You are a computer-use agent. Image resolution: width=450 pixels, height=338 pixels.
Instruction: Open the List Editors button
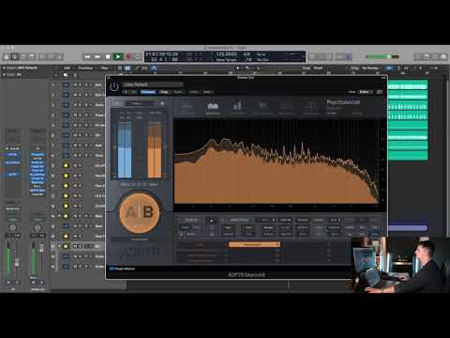[418, 56]
